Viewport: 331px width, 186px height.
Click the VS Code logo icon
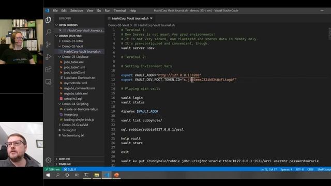[x=47, y=10]
